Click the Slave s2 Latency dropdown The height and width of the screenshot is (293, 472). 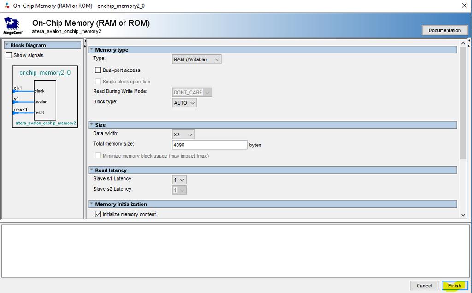[x=179, y=190]
